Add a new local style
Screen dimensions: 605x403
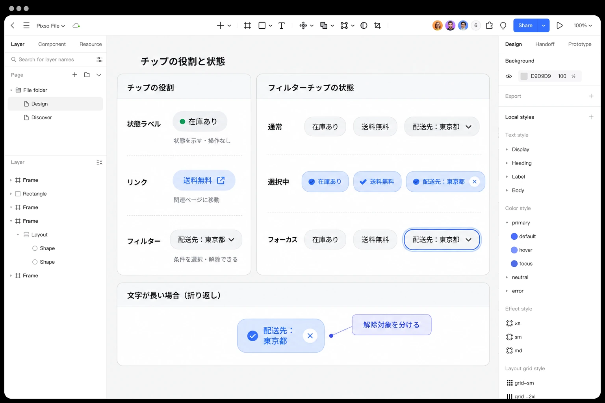(591, 117)
